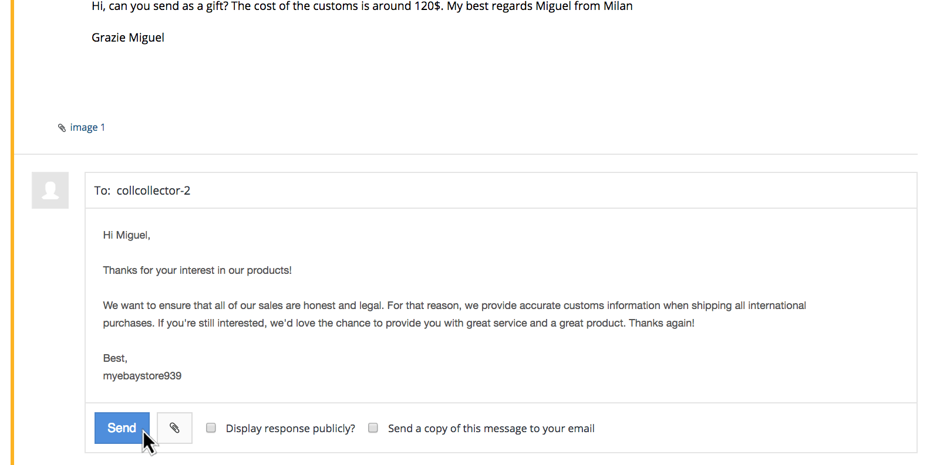
Task: Click the paperclip icon beside "image 1"
Action: pos(62,128)
